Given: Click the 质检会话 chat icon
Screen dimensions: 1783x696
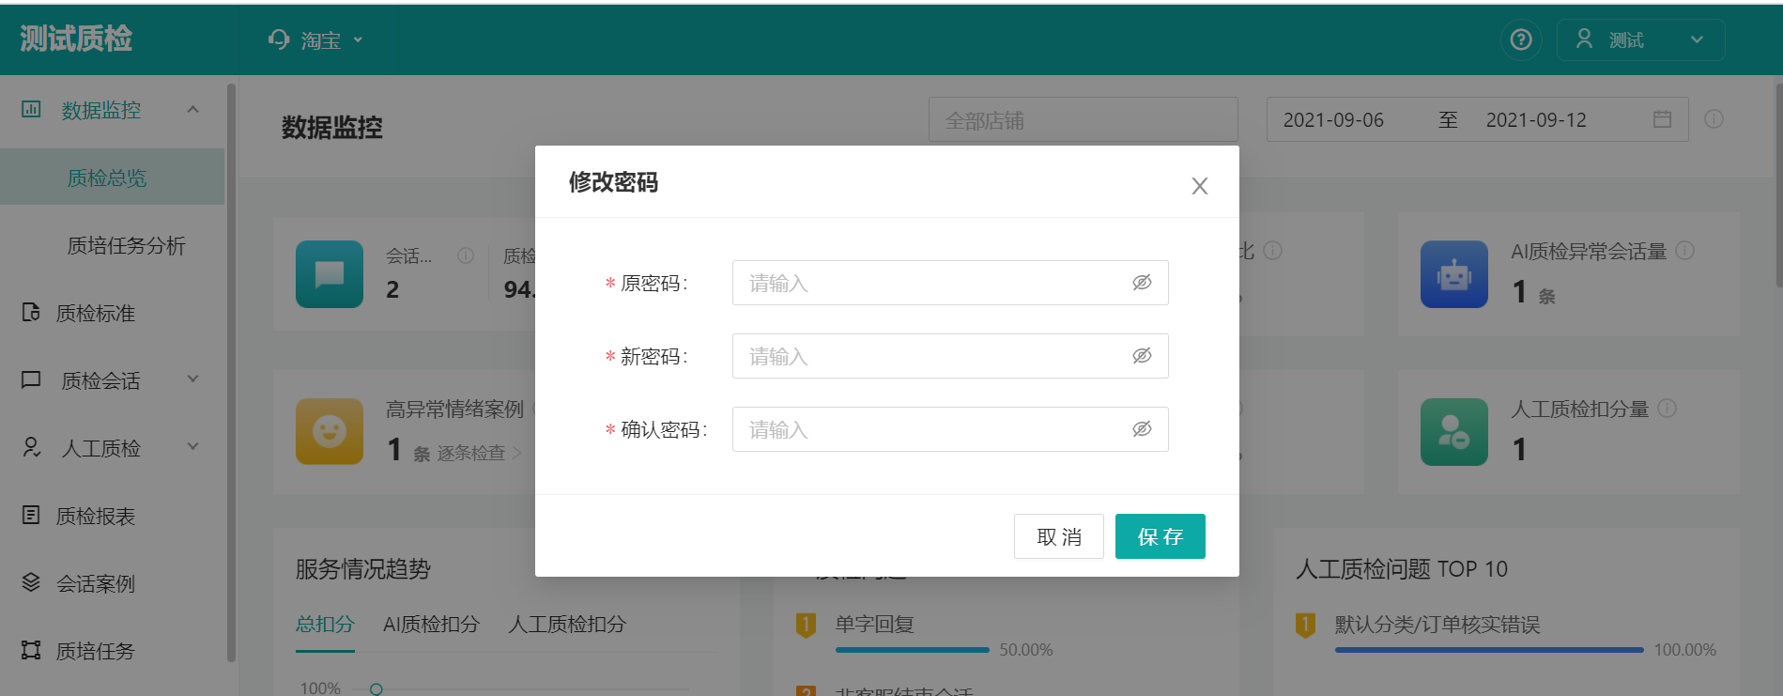Looking at the screenshot, I should pyautogui.click(x=31, y=379).
